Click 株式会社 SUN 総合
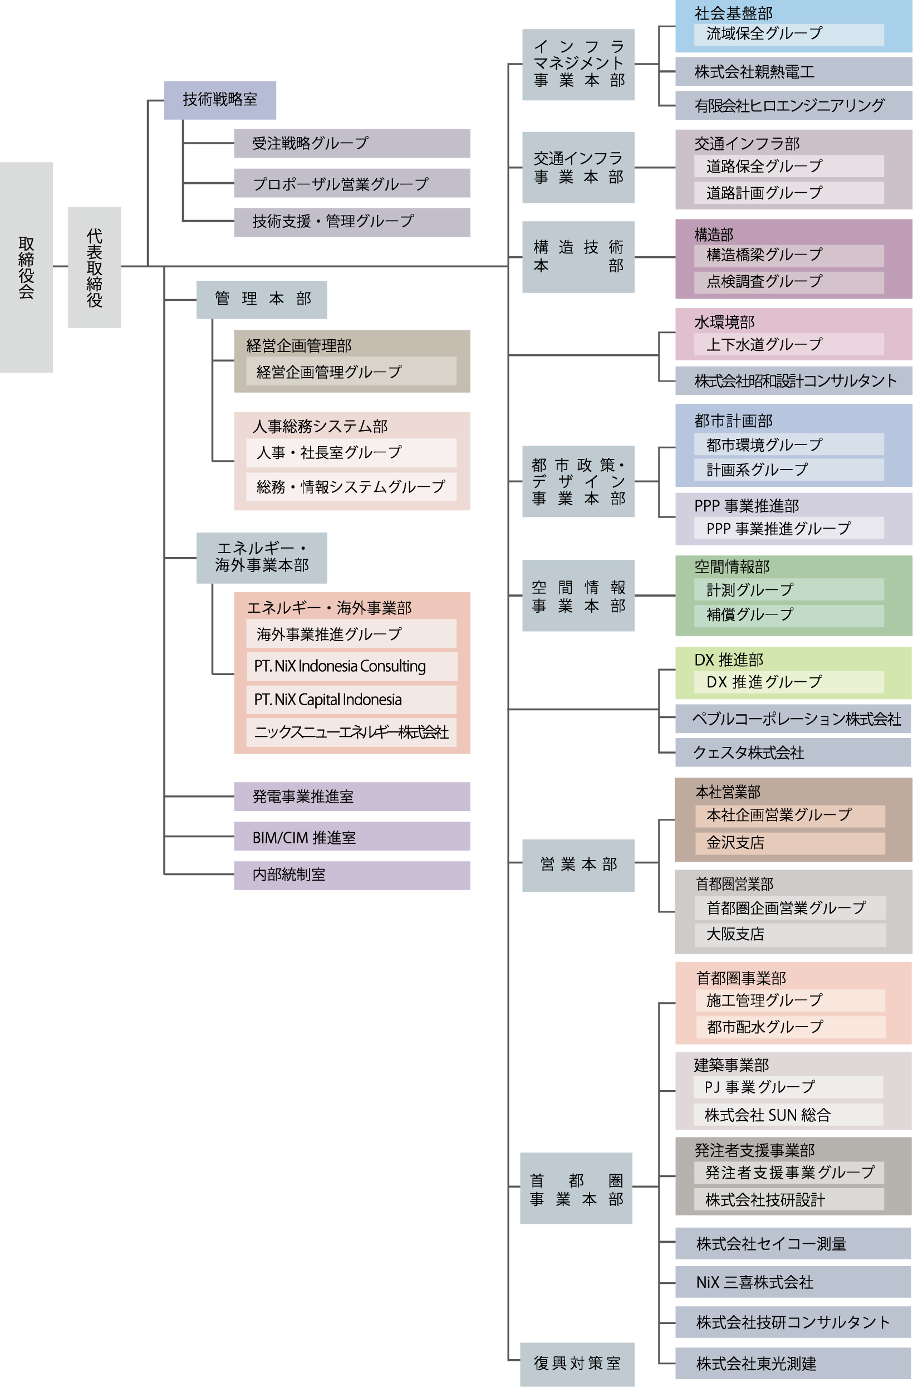Viewport: 913px width, 1387px height. tap(788, 1115)
